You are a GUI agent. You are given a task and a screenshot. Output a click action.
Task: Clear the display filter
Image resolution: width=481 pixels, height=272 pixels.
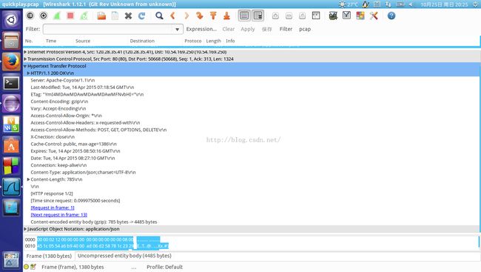[x=228, y=29]
